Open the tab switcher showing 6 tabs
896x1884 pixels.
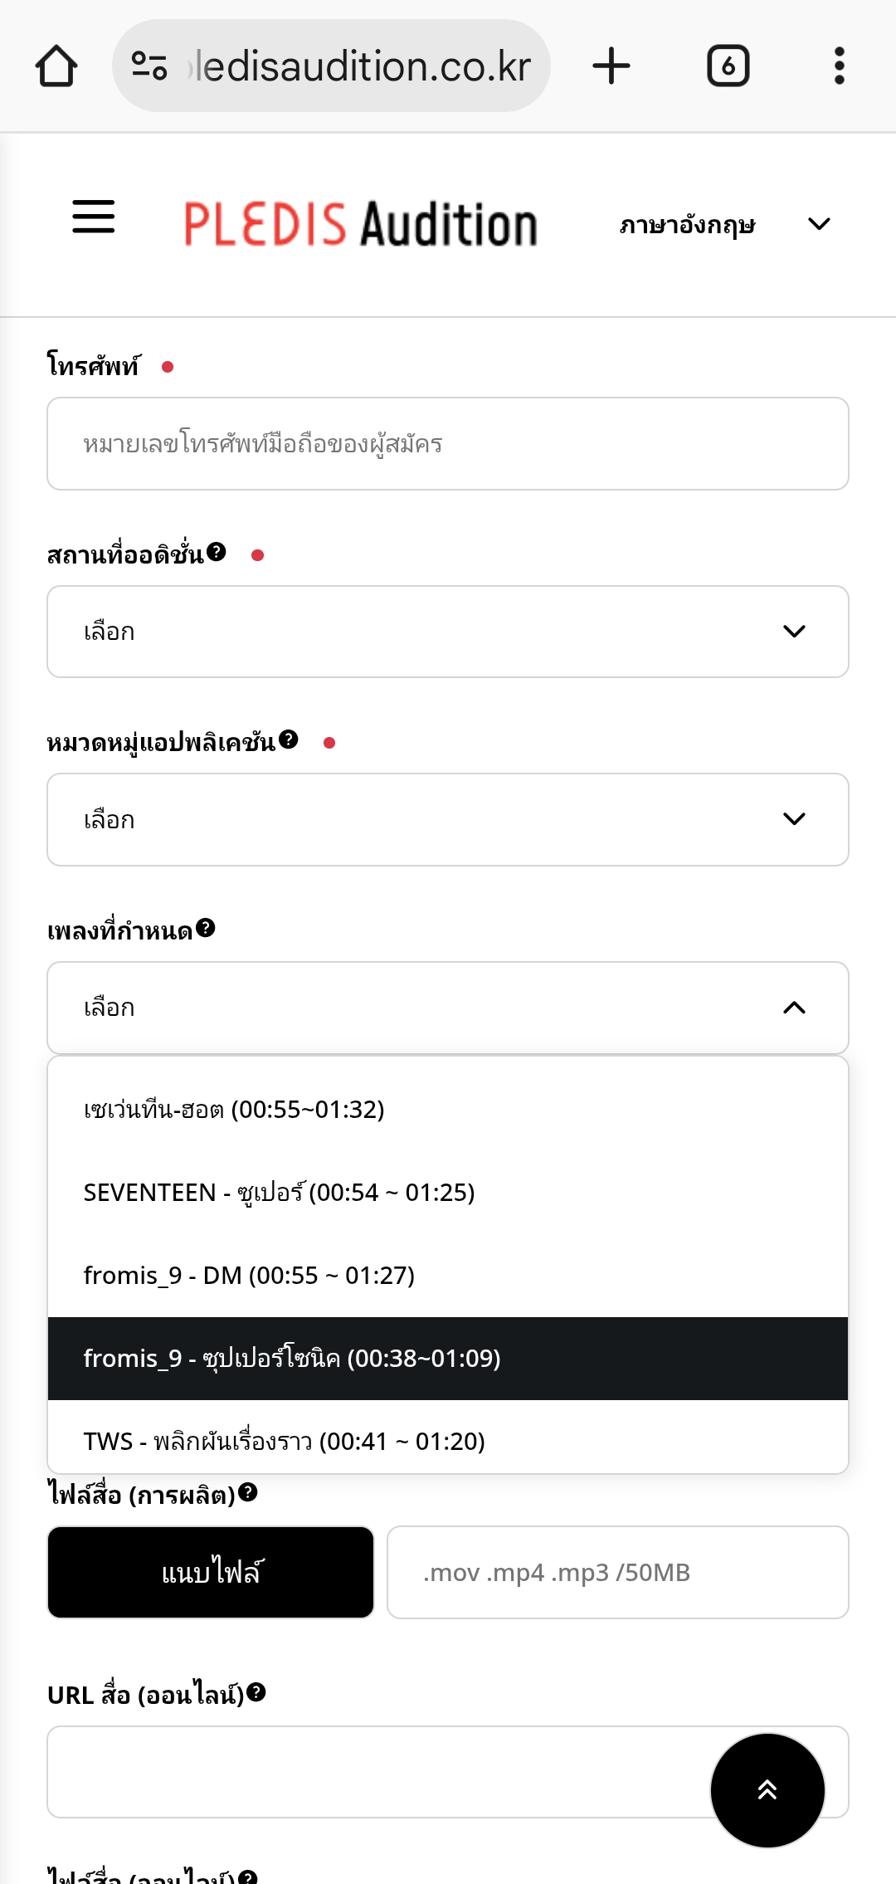[728, 66]
